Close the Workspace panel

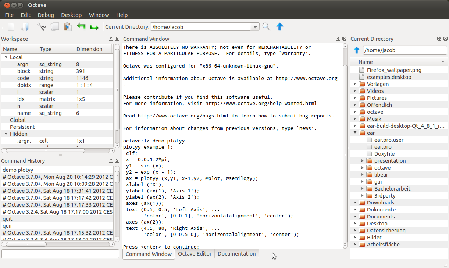[x=117, y=39]
